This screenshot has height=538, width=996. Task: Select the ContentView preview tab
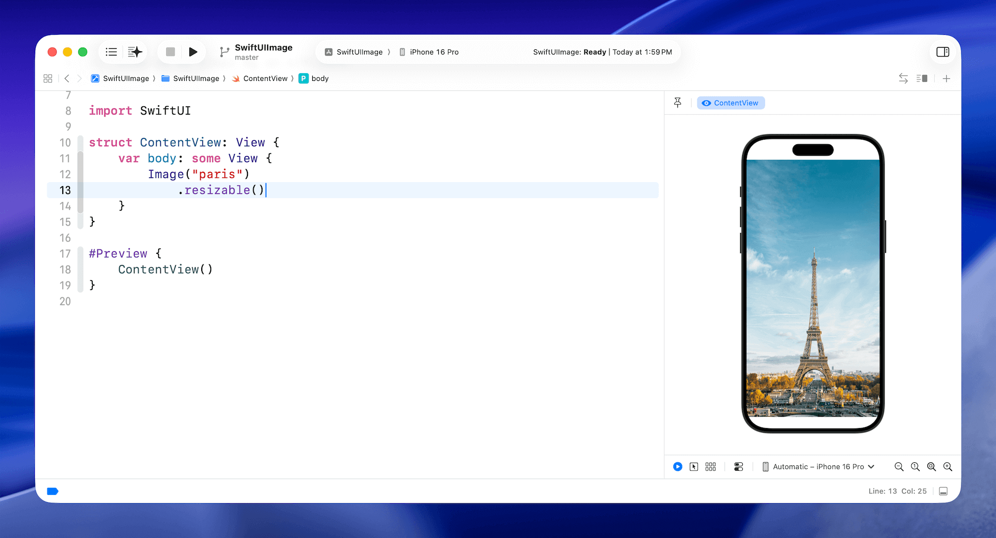click(x=730, y=103)
